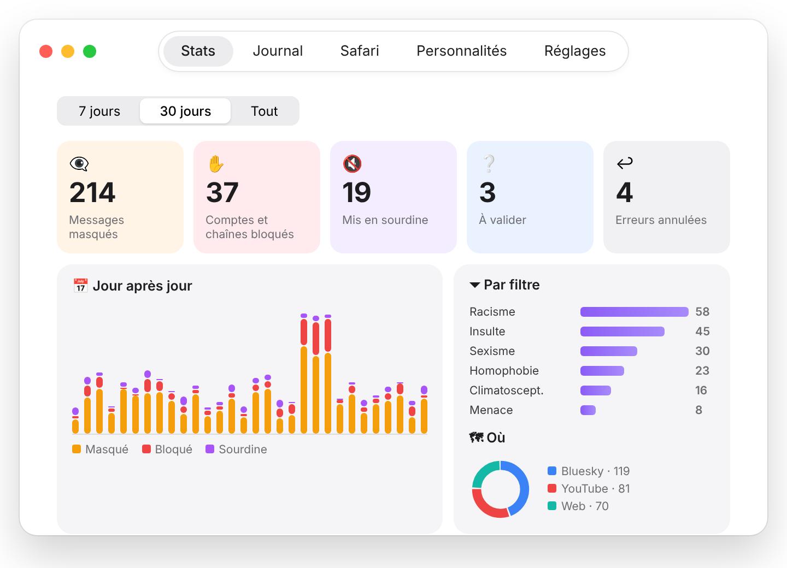The width and height of the screenshot is (787, 568).
Task: Click the Homophobie filter row label
Action: click(x=504, y=371)
